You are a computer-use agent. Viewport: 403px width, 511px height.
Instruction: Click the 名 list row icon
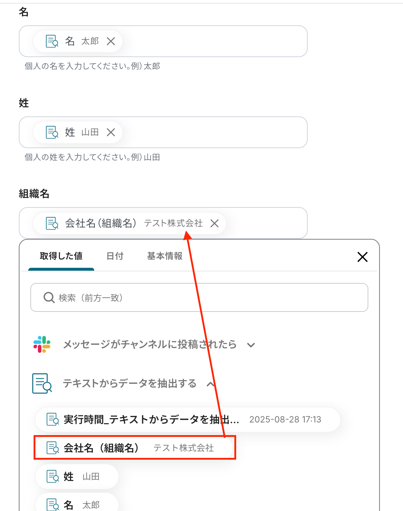(x=53, y=505)
